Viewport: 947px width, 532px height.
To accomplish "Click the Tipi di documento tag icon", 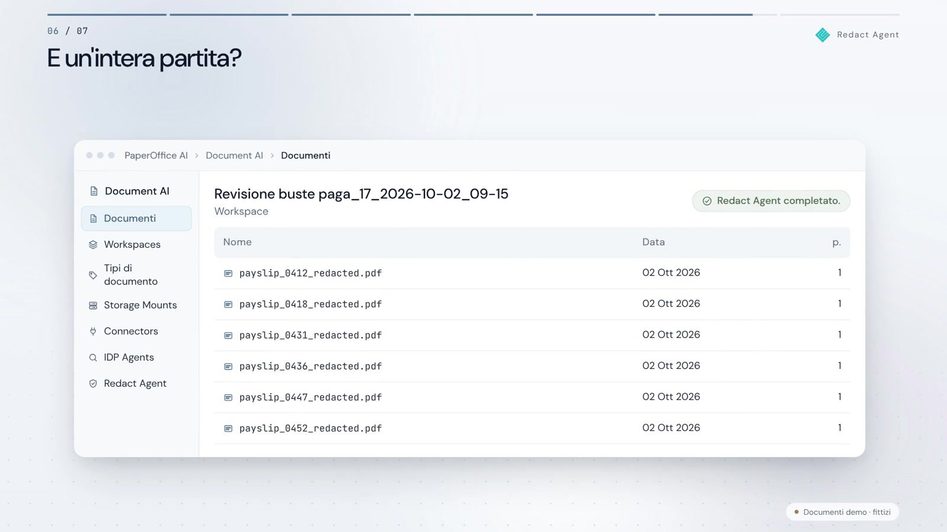I will click(93, 275).
